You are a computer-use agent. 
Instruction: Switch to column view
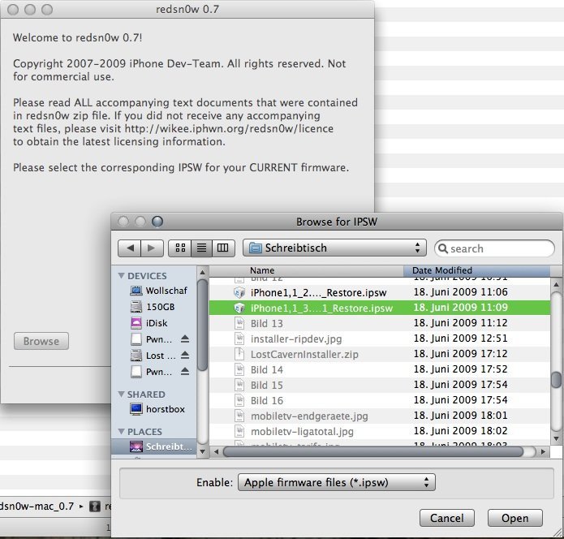click(223, 248)
